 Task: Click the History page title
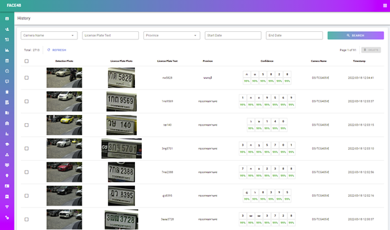point(24,18)
